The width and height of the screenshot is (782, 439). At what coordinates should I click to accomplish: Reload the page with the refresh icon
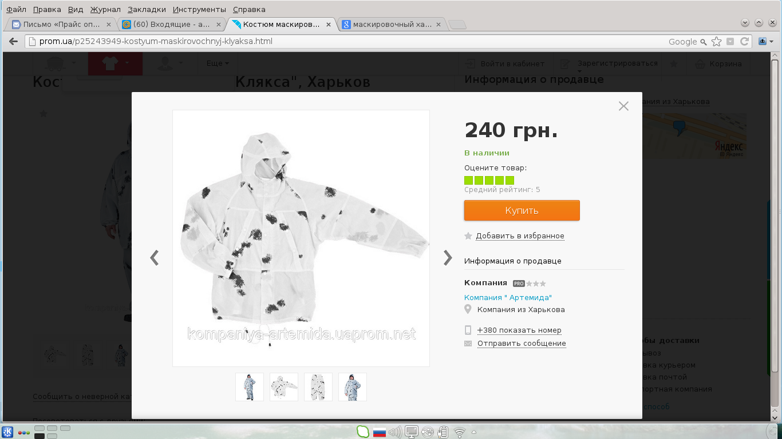pyautogui.click(x=744, y=41)
